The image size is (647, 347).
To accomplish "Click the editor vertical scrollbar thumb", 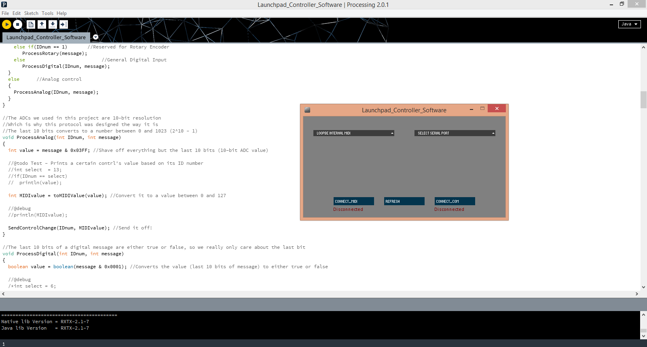I will pyautogui.click(x=643, y=100).
